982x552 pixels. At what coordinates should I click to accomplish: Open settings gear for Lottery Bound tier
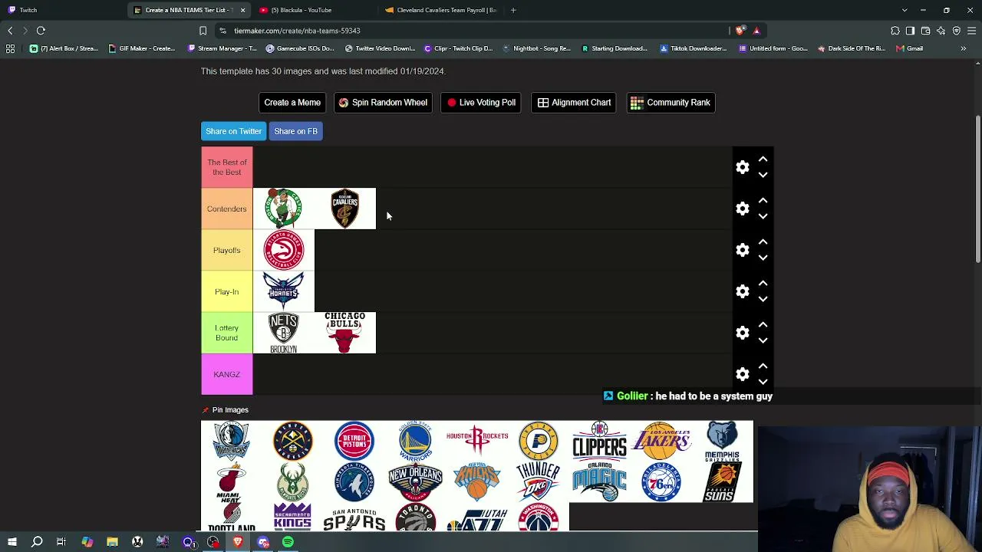pyautogui.click(x=743, y=333)
